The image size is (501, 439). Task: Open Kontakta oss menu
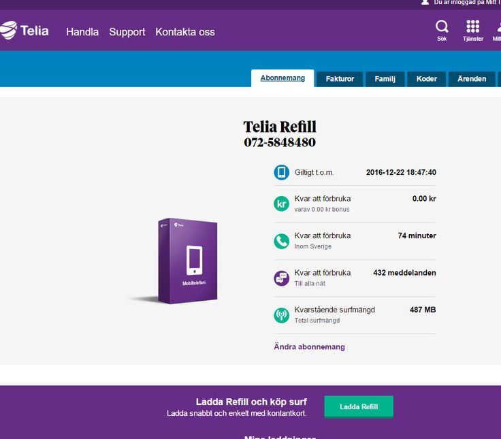click(185, 32)
